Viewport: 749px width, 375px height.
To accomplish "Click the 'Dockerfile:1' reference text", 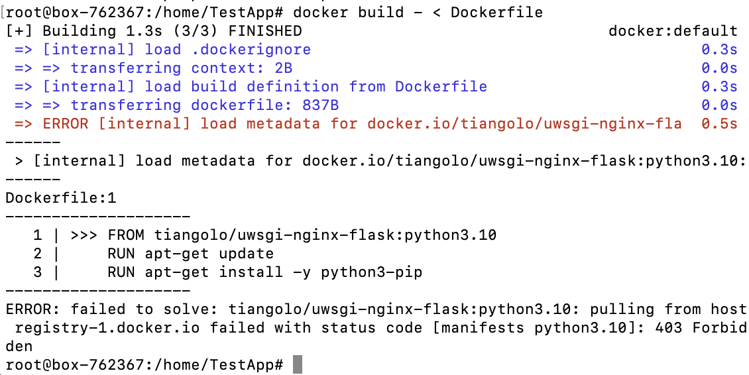I will pos(61,198).
